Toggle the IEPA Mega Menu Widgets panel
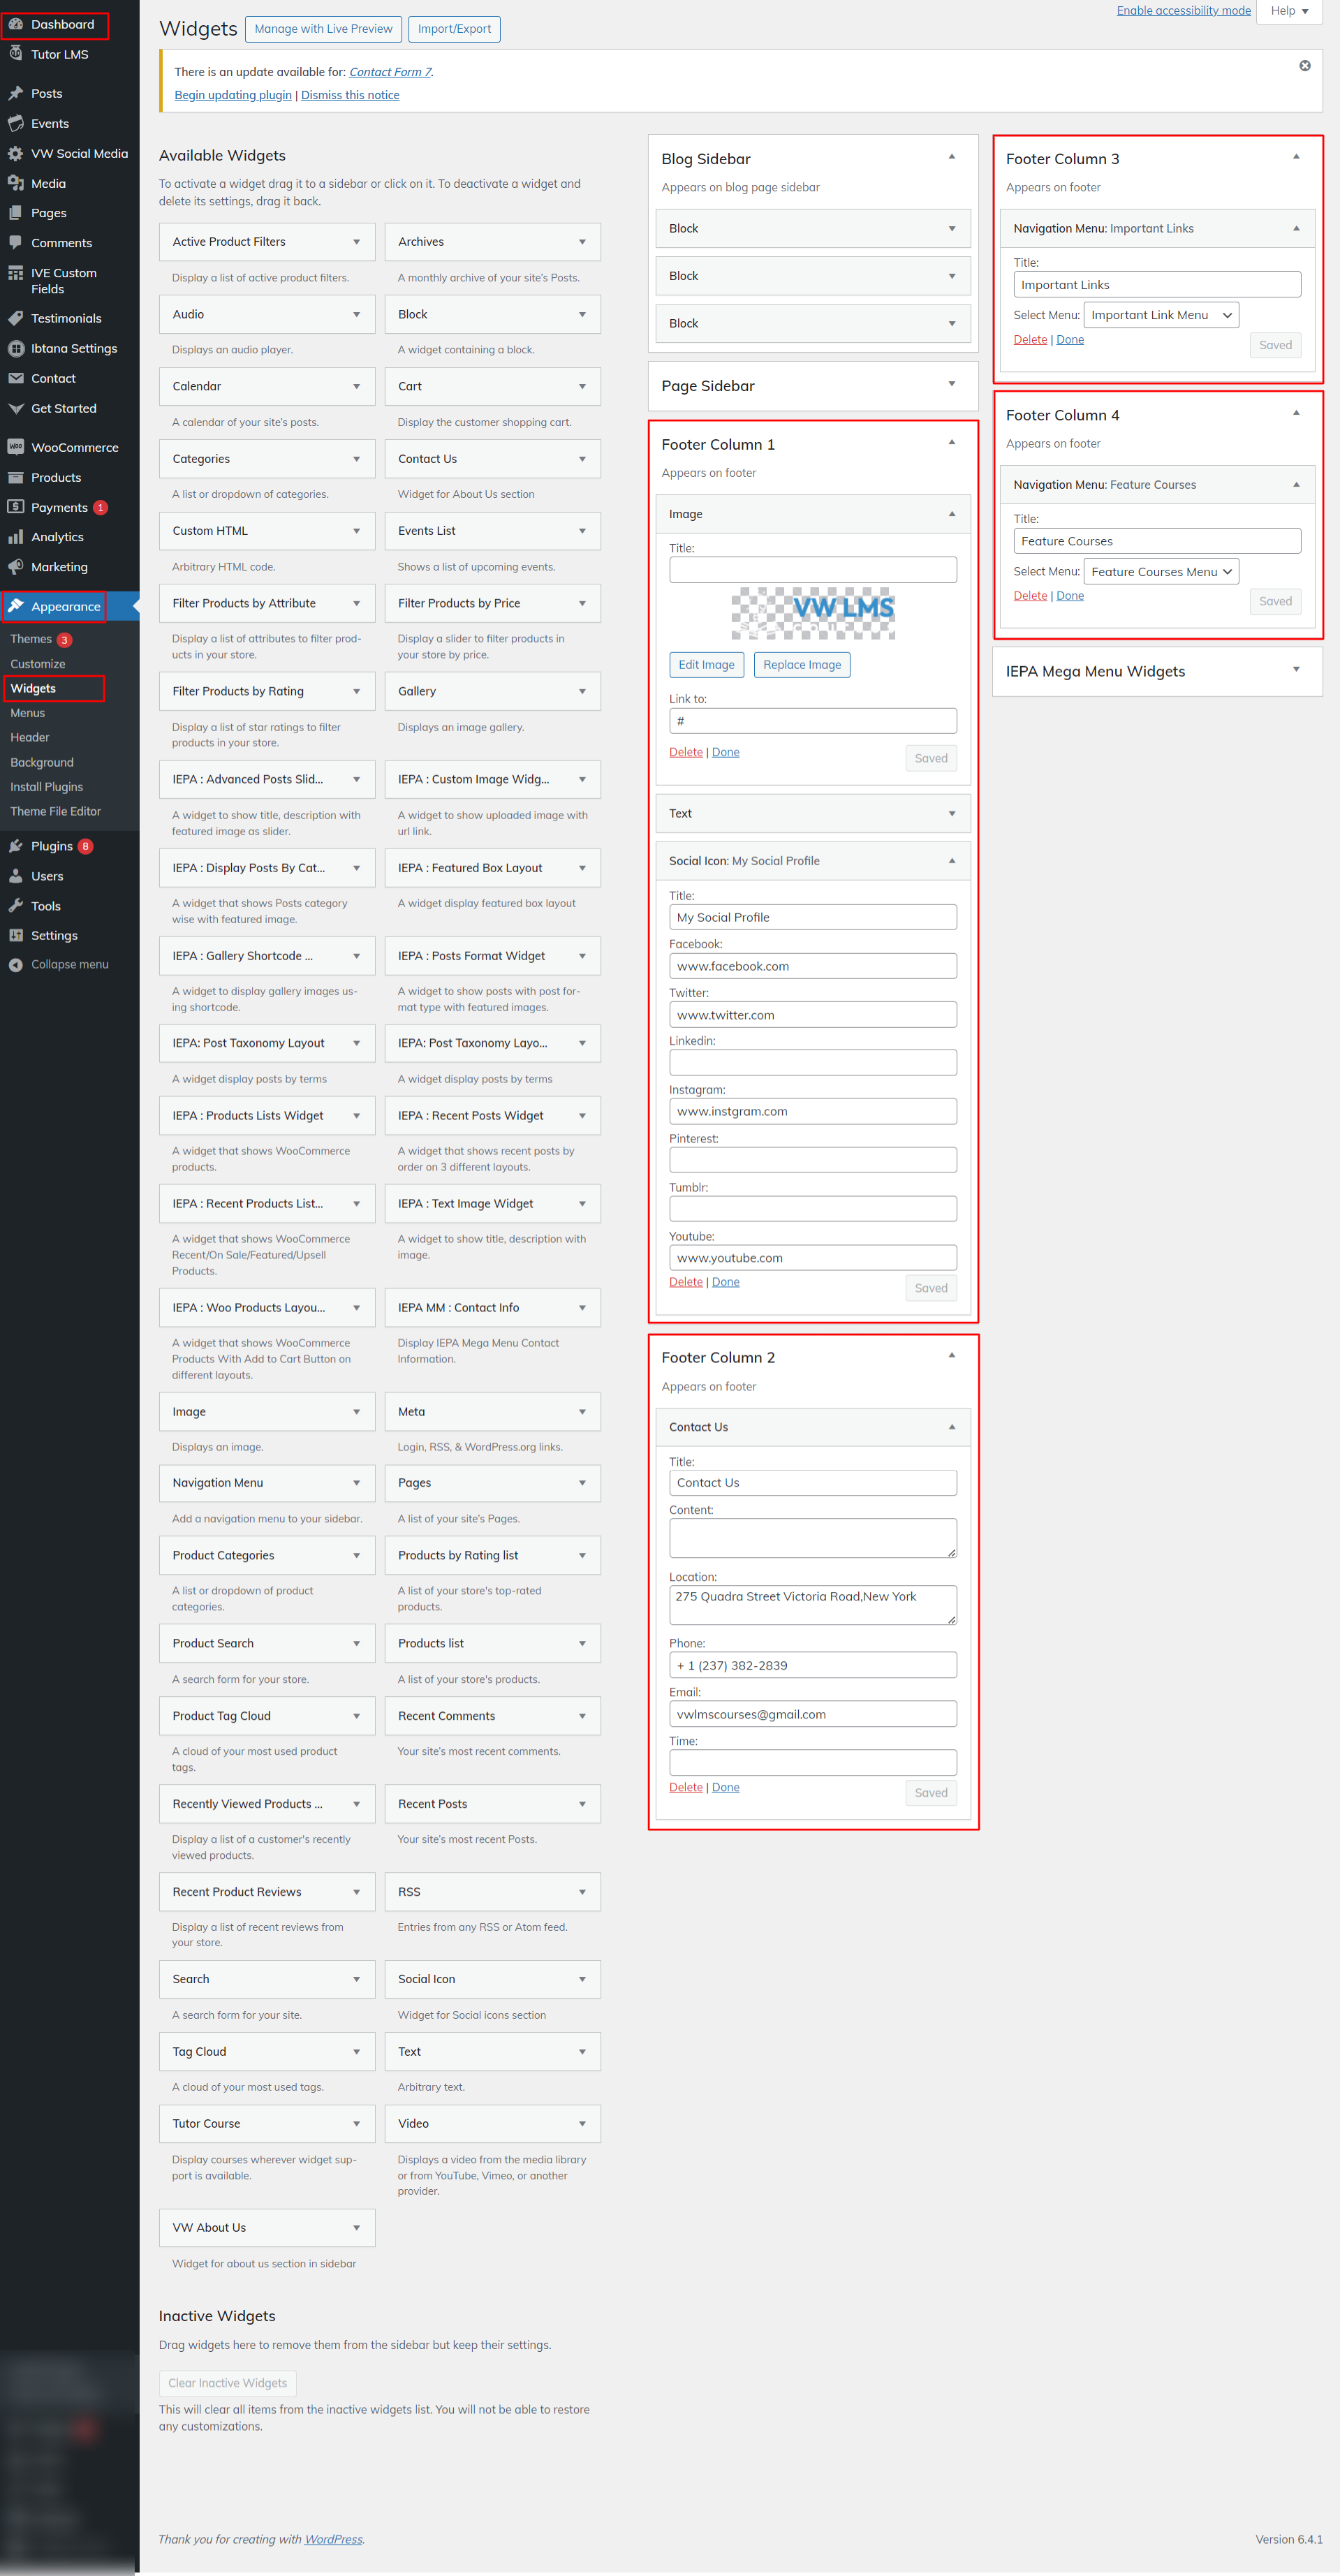The image size is (1340, 2576). coord(1296,670)
